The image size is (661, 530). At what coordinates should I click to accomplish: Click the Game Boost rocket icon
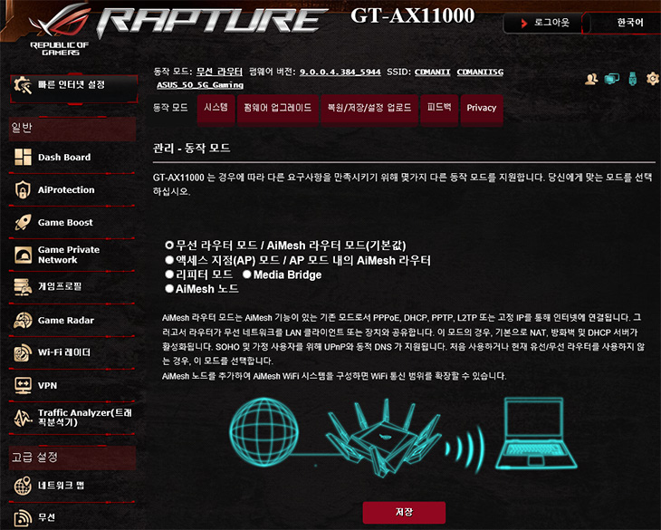pyautogui.click(x=23, y=222)
